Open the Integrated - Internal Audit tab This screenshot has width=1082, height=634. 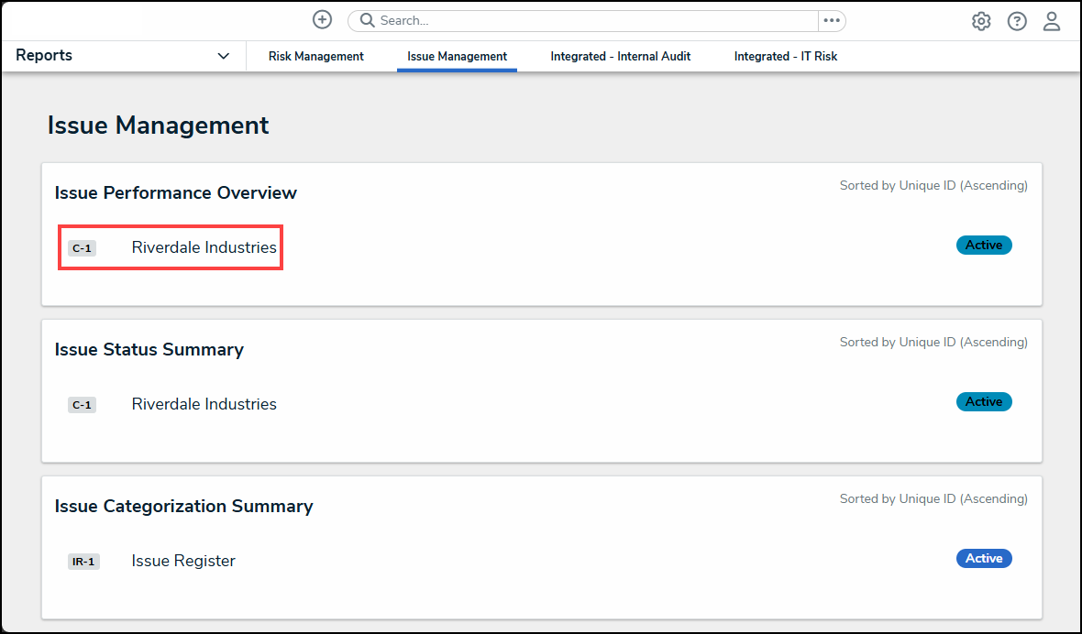click(621, 57)
